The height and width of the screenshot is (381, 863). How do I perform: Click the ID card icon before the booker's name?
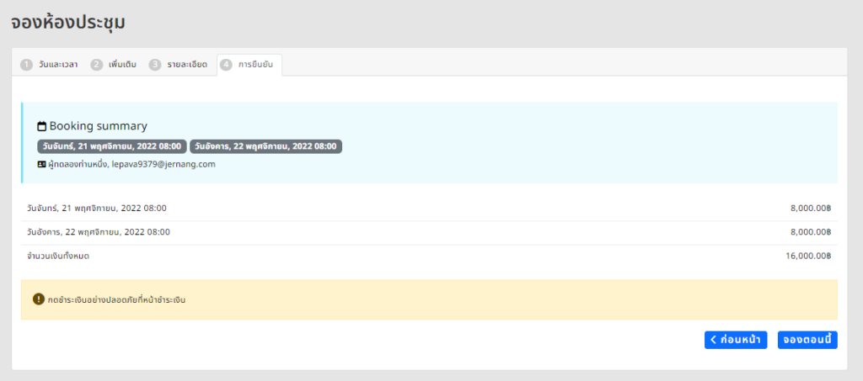[x=41, y=165]
